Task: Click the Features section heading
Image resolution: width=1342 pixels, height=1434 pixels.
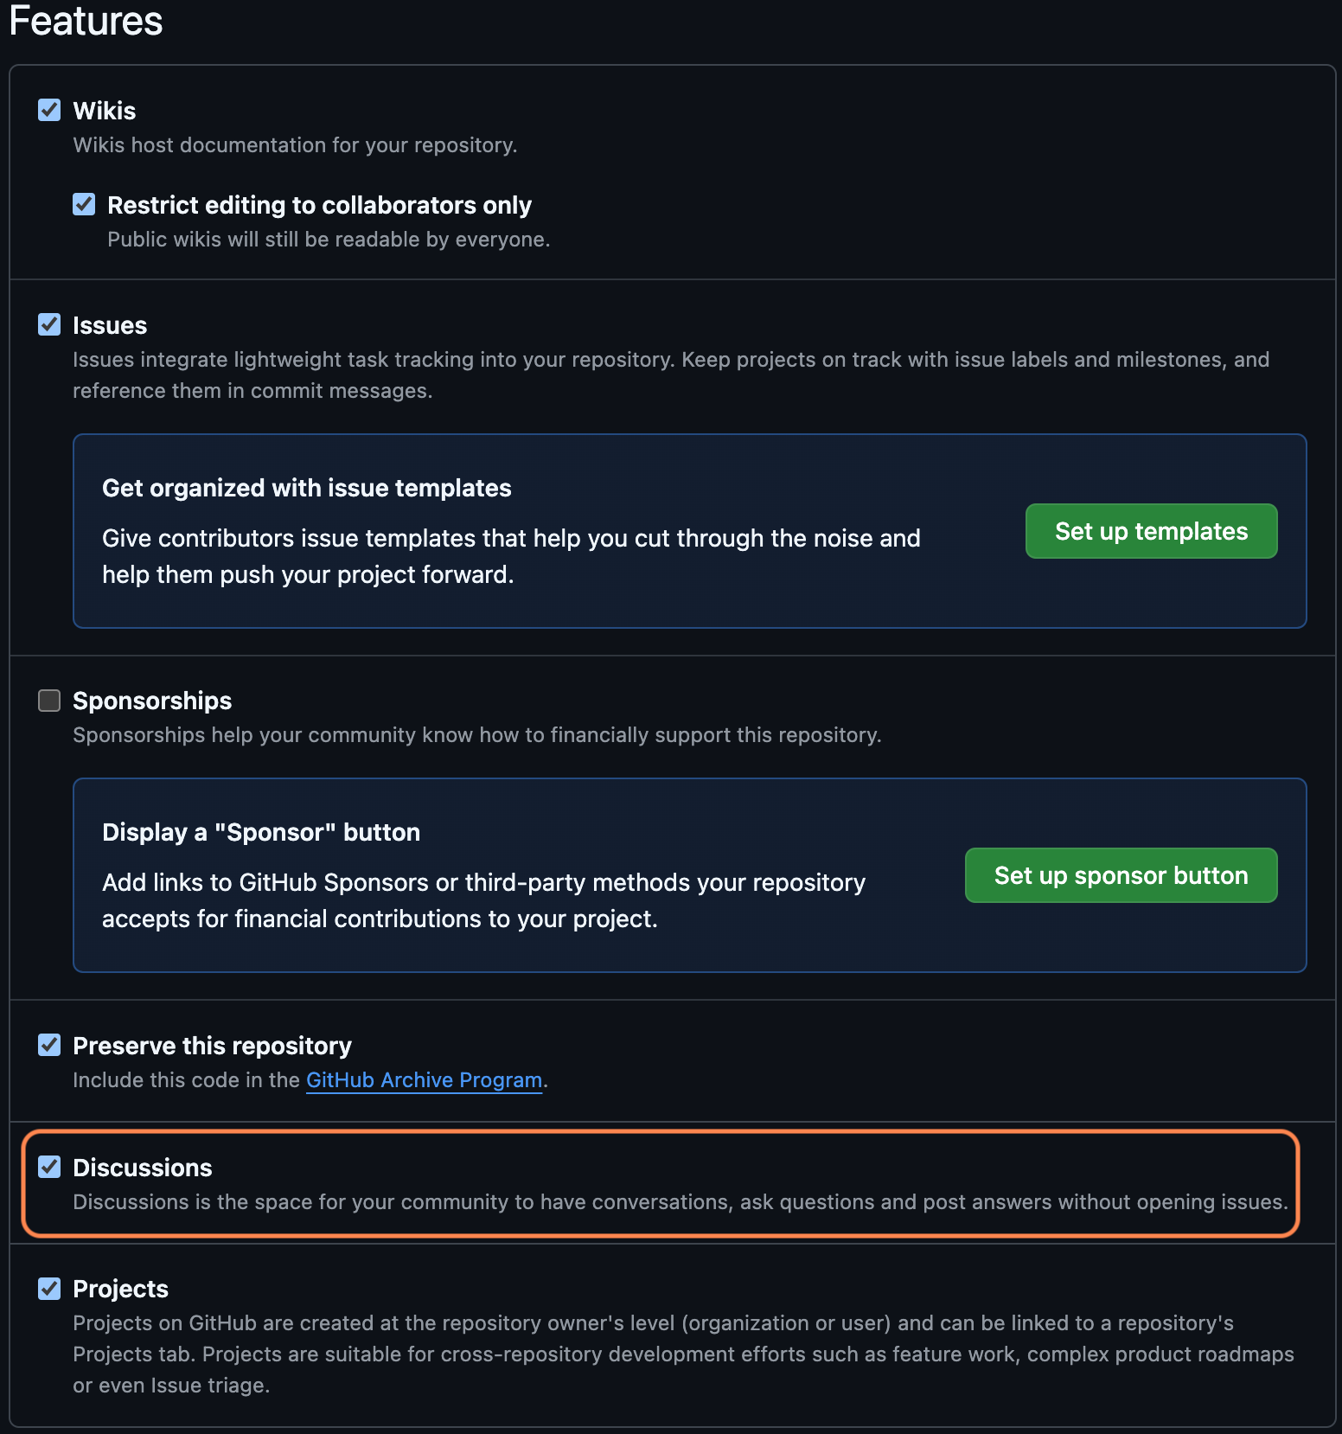Action: (x=86, y=21)
